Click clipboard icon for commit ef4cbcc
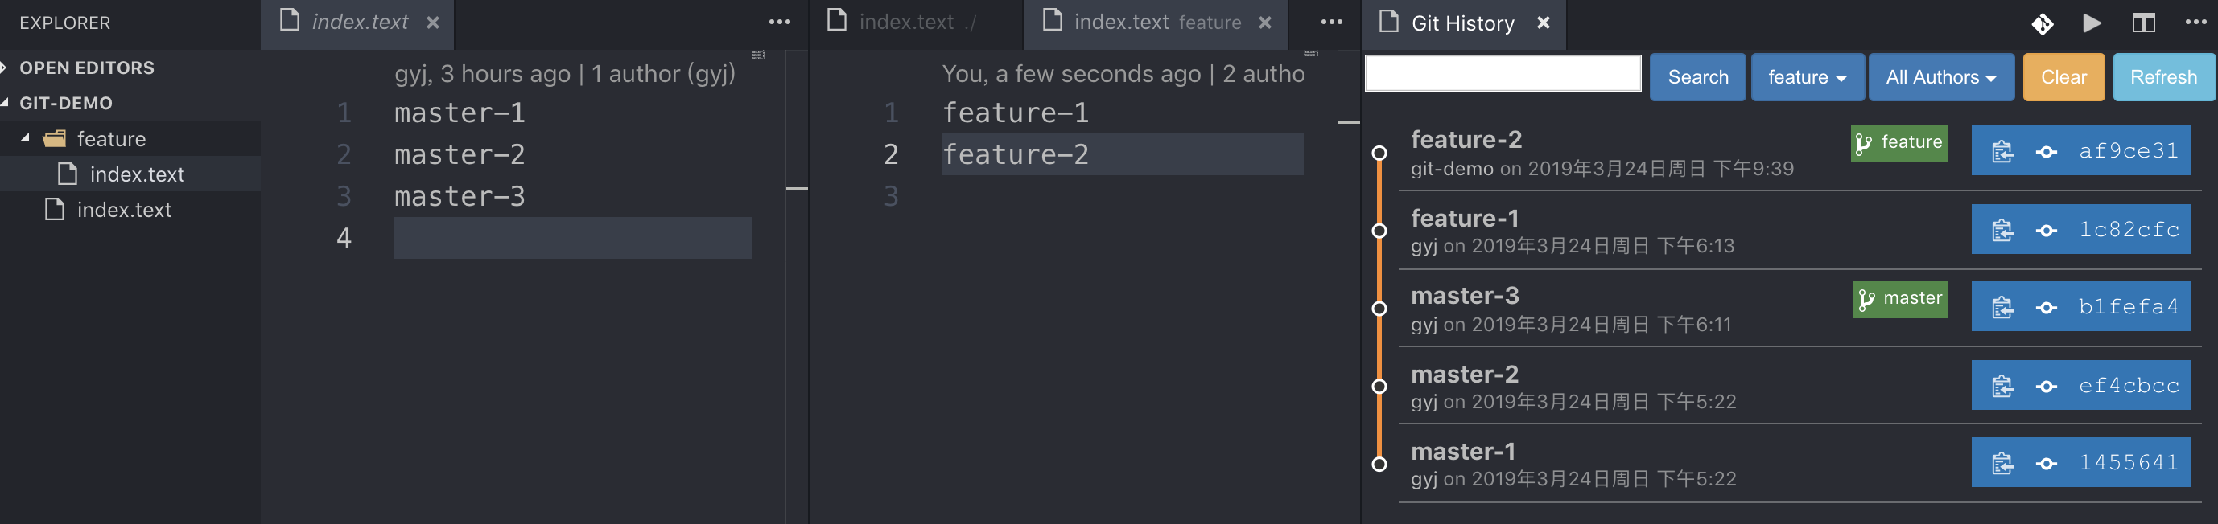2218x524 pixels. (x=2002, y=386)
